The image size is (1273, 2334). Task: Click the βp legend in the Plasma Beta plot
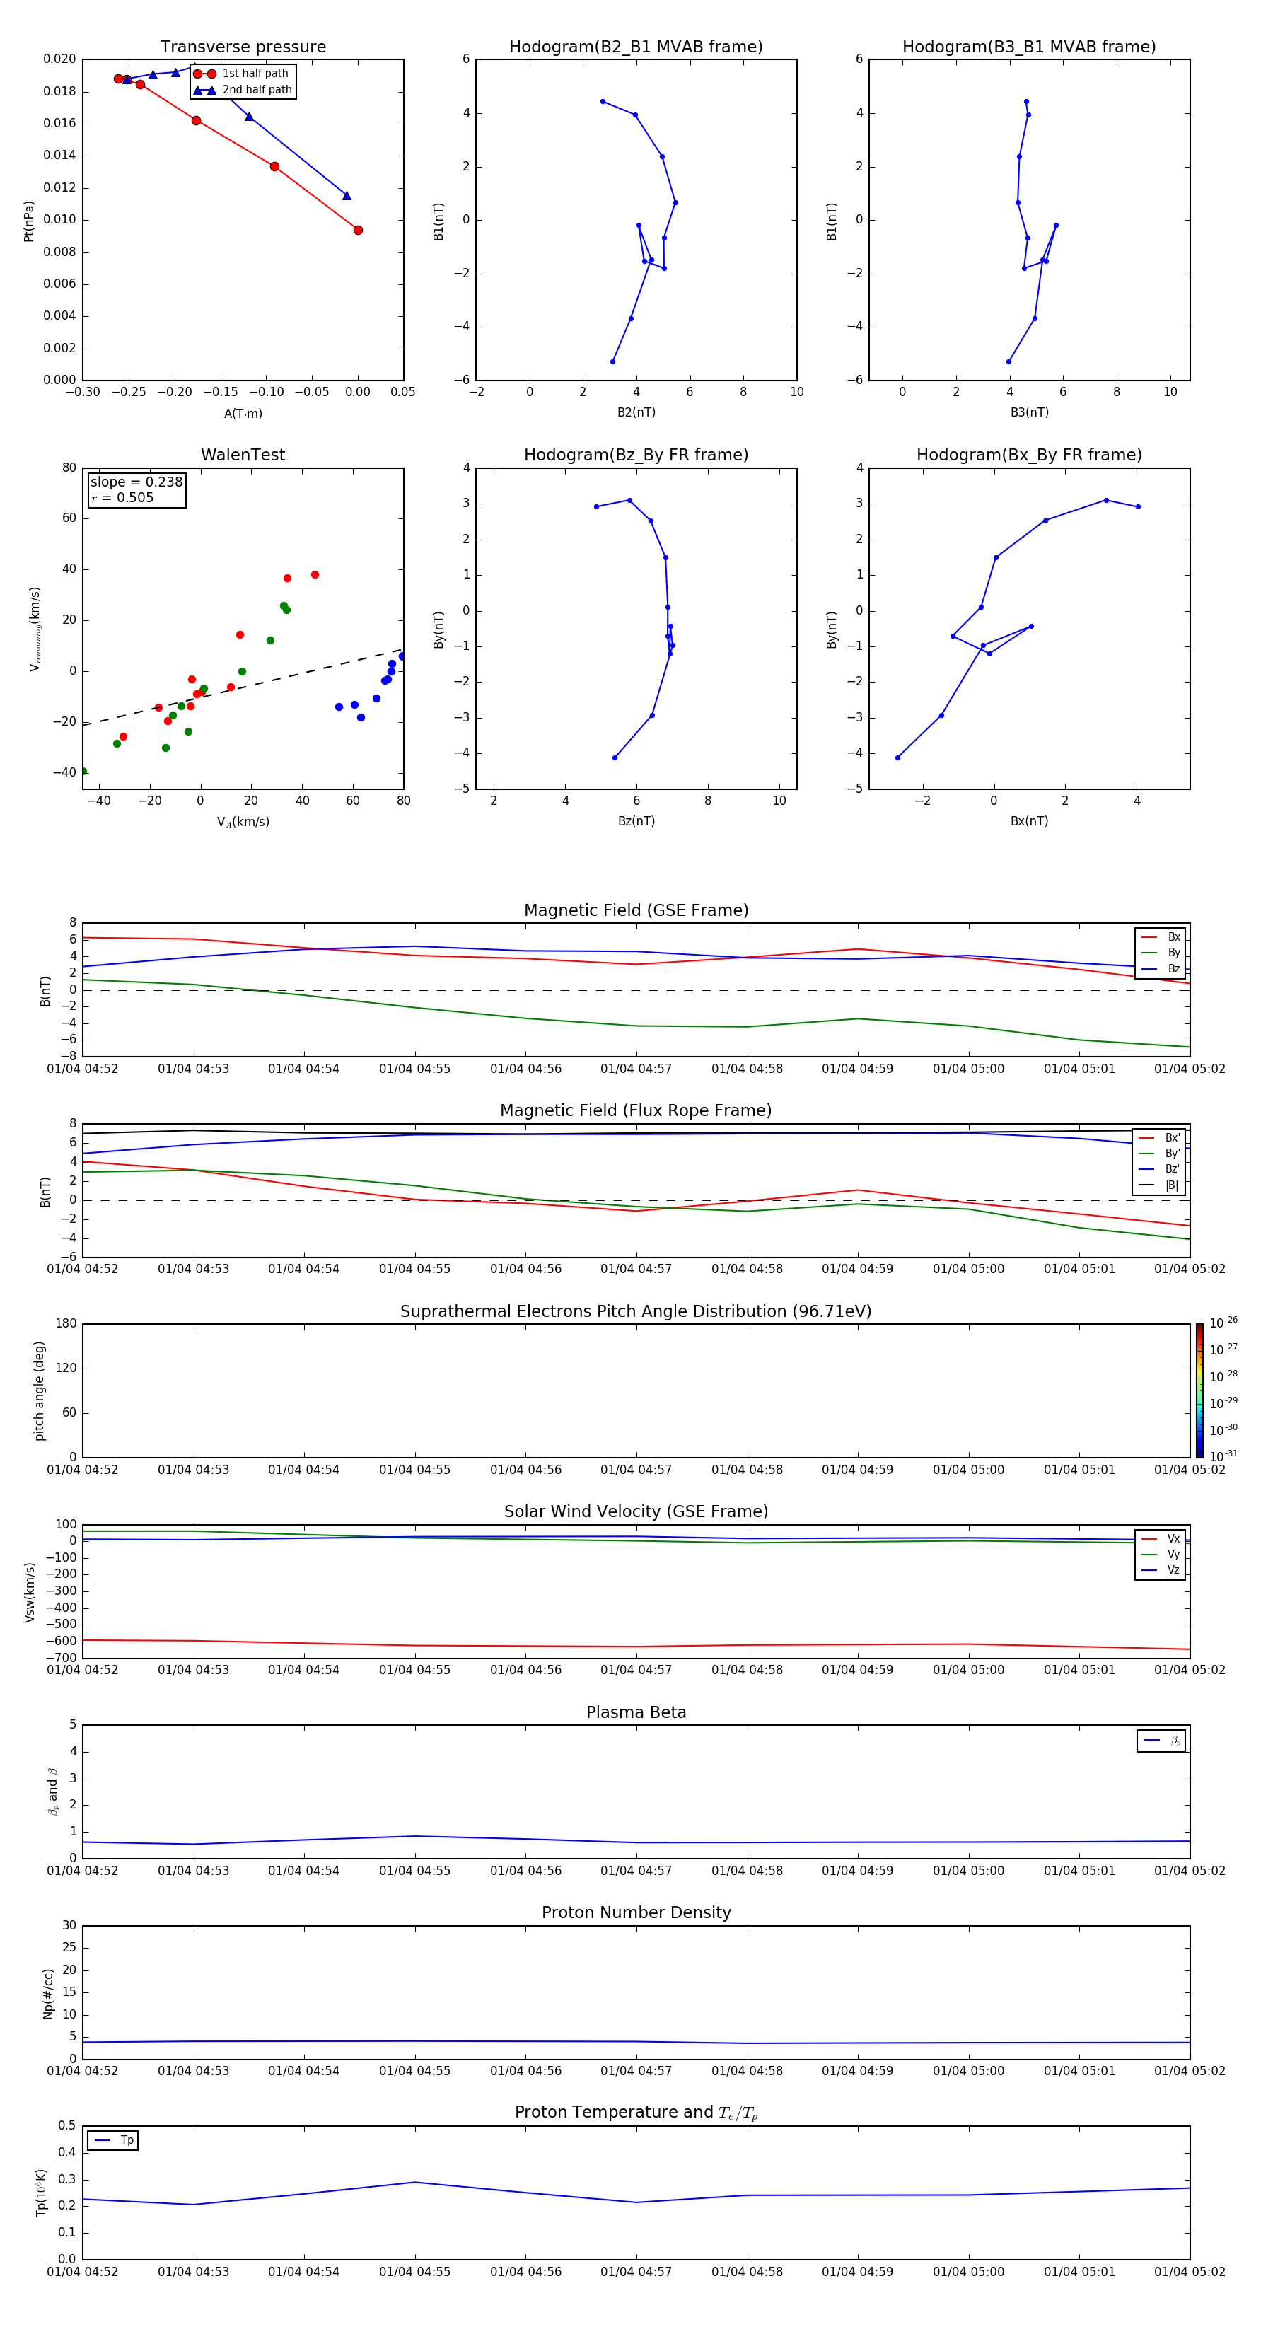1161,1741
